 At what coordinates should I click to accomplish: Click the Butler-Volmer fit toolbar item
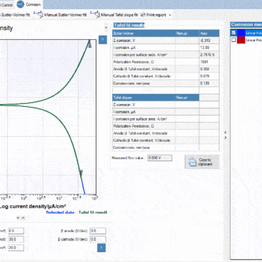click(x=15, y=15)
